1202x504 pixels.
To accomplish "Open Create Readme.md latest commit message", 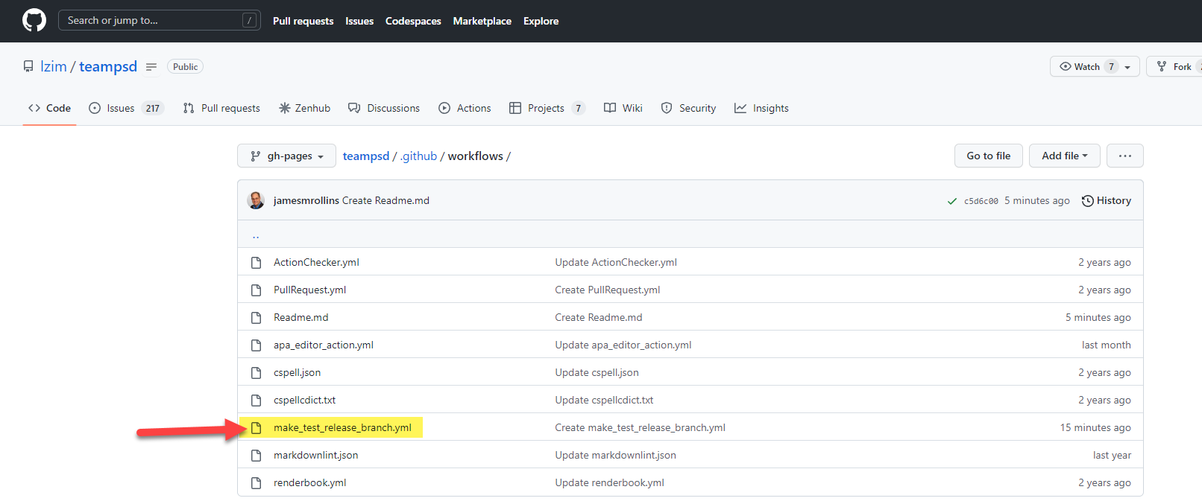I will (386, 200).
